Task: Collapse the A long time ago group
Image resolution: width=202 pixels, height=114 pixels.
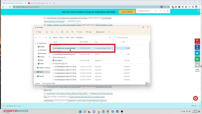Action: pos(52,64)
